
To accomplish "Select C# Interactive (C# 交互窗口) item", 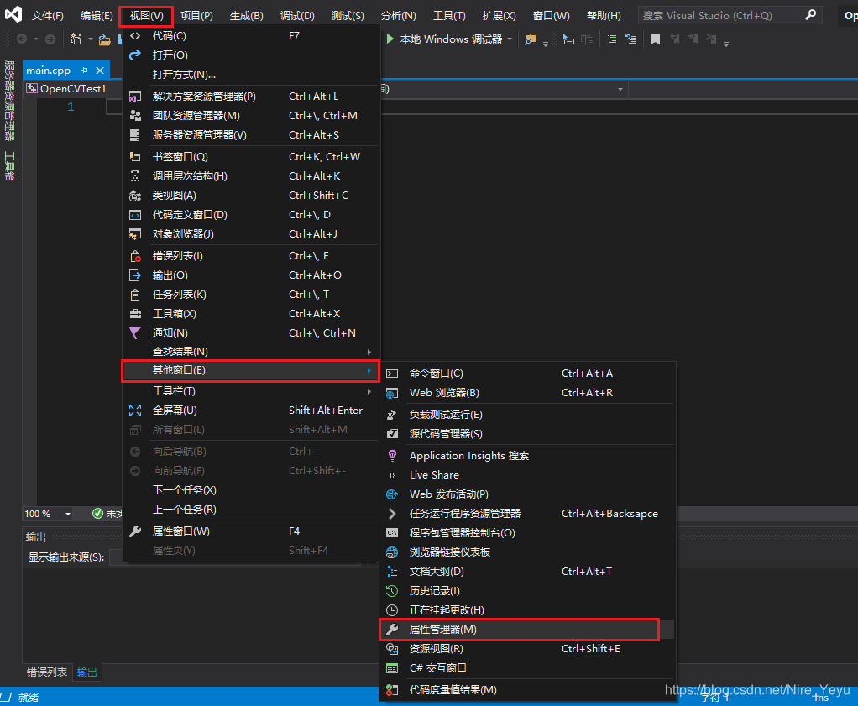I will 527,667.
